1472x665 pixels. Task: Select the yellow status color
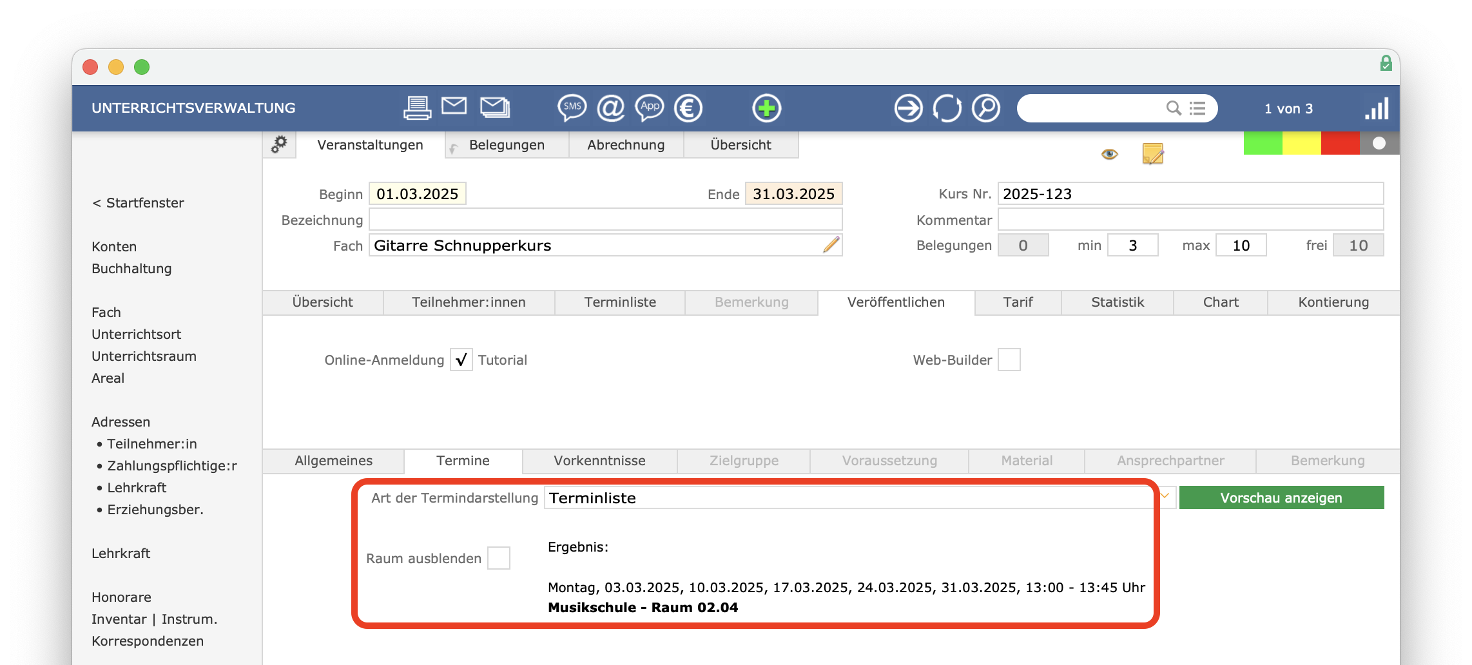(1302, 143)
